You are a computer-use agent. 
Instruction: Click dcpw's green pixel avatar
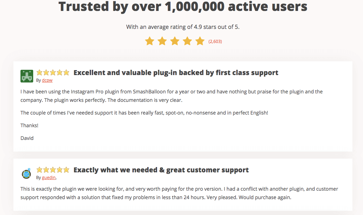pyautogui.click(x=27, y=76)
